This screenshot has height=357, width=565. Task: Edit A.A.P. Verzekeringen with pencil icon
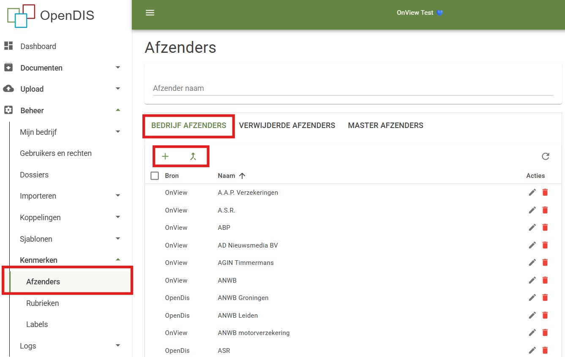coord(532,192)
